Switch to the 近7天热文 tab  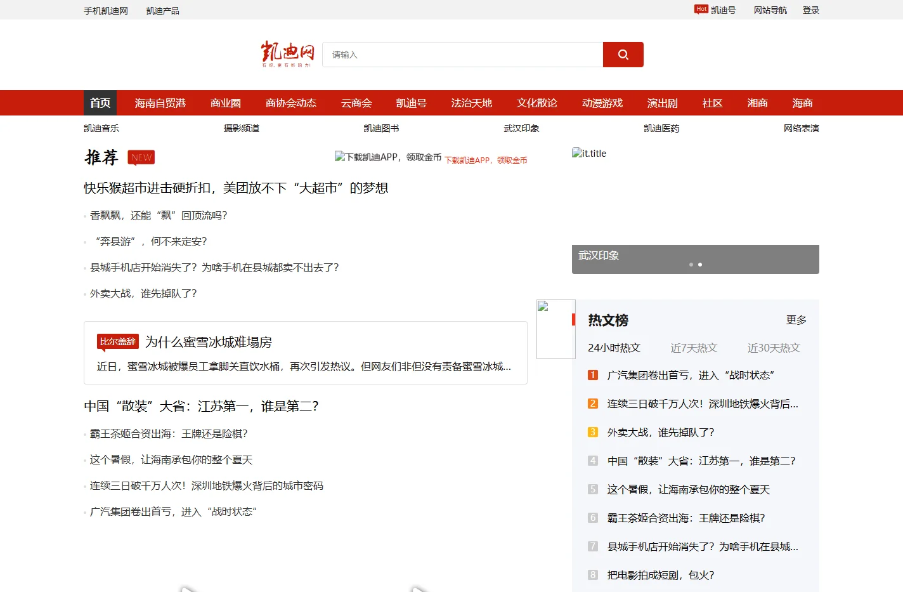tap(694, 348)
